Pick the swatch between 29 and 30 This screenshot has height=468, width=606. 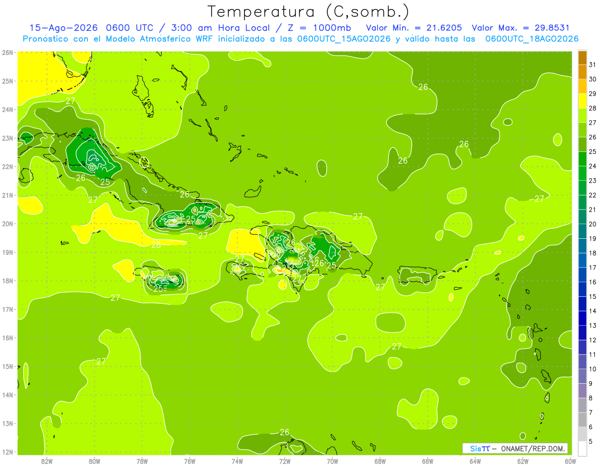point(582,86)
